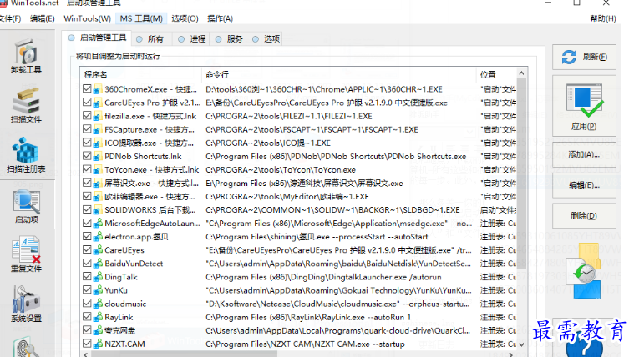Open the 重复文件 duplicate files tool

click(x=26, y=254)
